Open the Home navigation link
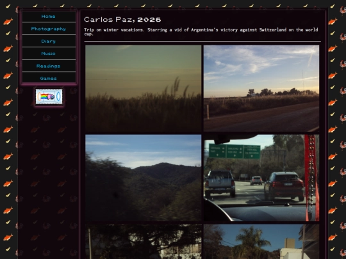346x259 pixels. (49, 16)
